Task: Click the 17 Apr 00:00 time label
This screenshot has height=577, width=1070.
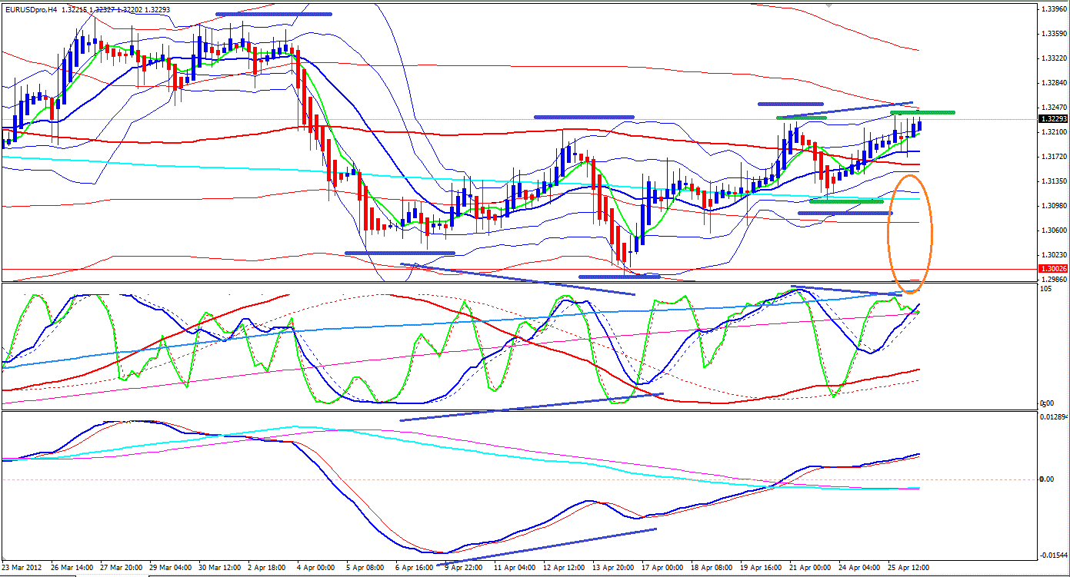Action: click(663, 567)
